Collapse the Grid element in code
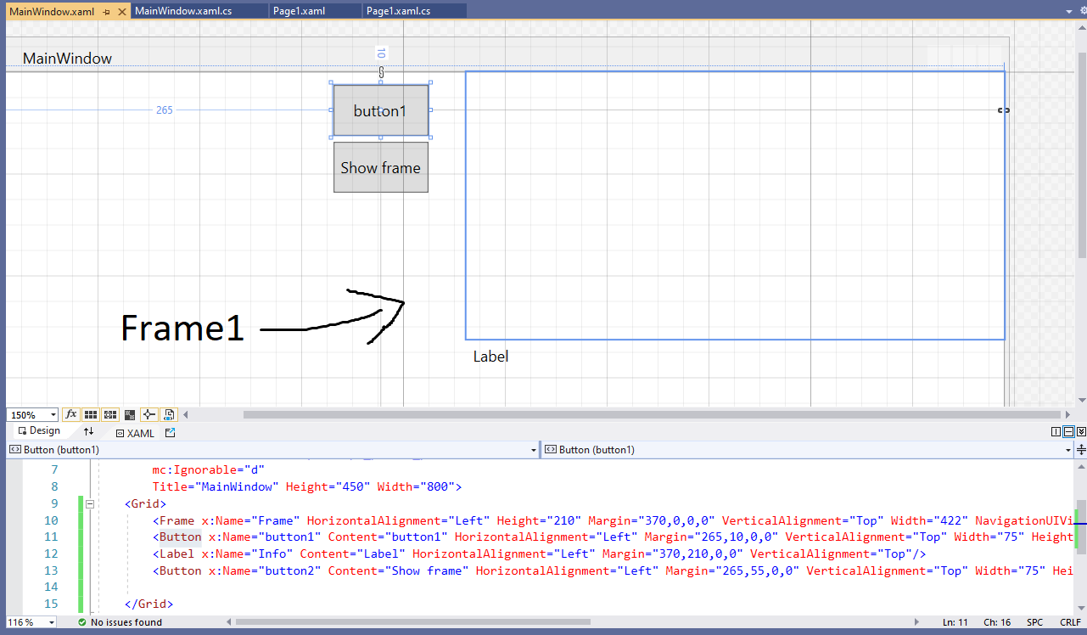 (x=89, y=503)
